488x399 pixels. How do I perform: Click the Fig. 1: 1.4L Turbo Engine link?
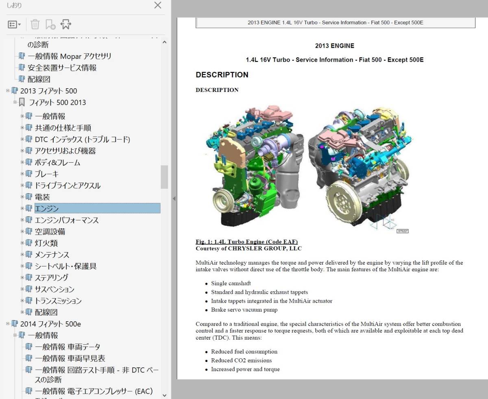246,242
